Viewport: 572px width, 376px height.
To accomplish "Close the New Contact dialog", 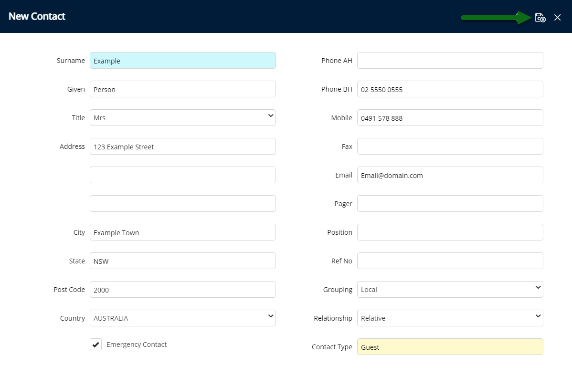I will (x=557, y=18).
